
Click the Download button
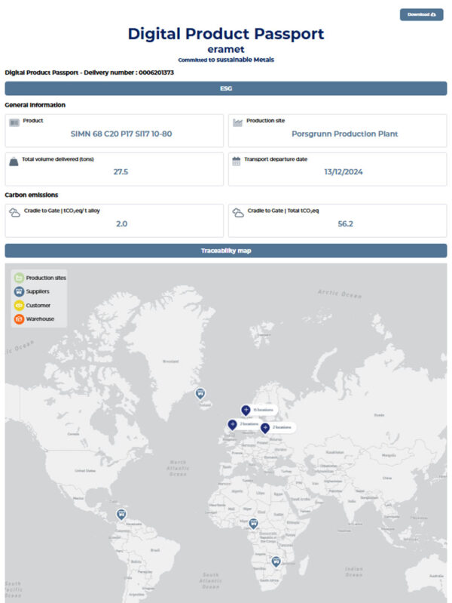point(421,14)
